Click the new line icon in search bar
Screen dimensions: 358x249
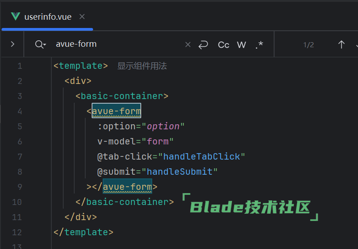(x=203, y=44)
